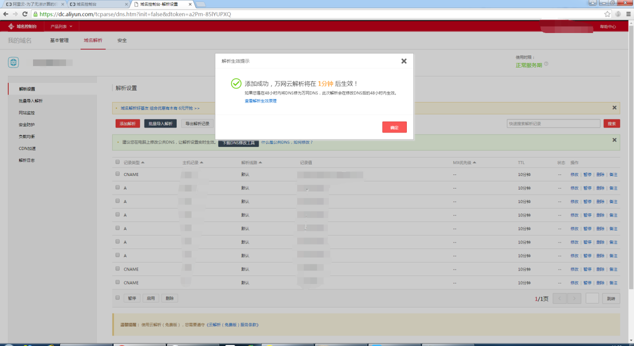Sort by MX优先级 using its column arrow
The width and height of the screenshot is (634, 346).
point(474,162)
